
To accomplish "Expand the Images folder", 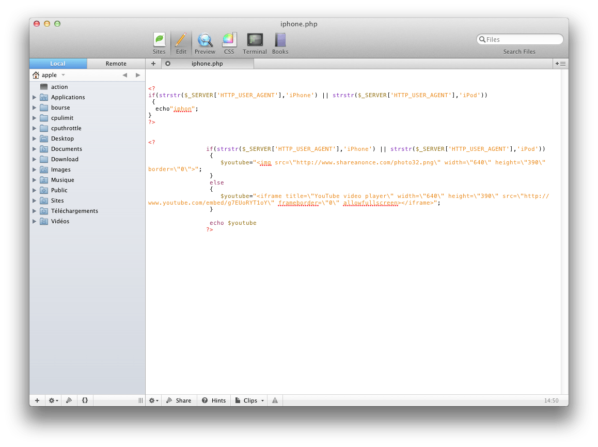I will (x=34, y=169).
